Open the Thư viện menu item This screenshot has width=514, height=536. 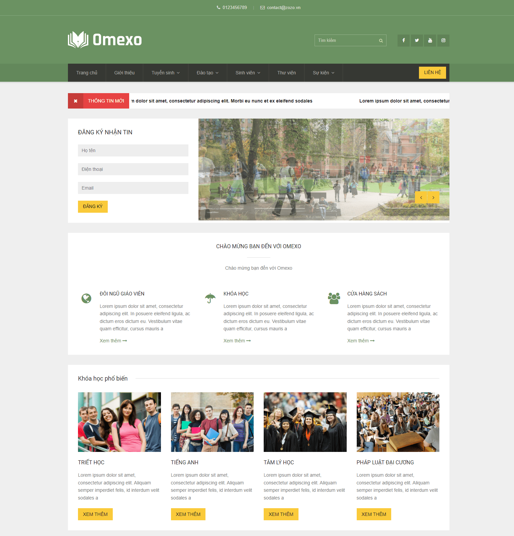(286, 73)
